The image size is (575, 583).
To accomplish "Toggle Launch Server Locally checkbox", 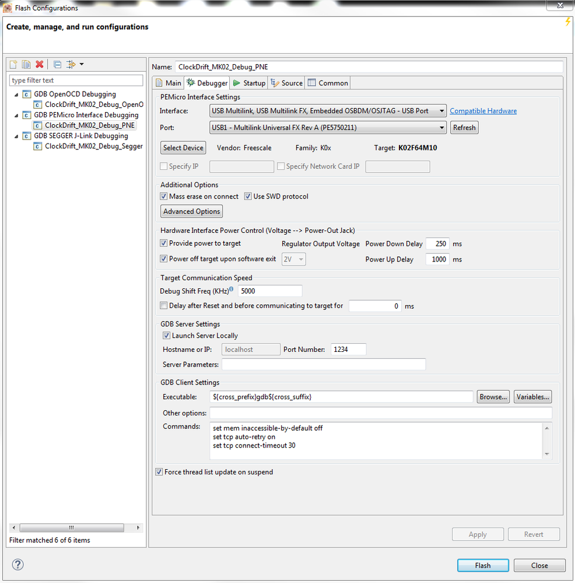I will point(166,336).
